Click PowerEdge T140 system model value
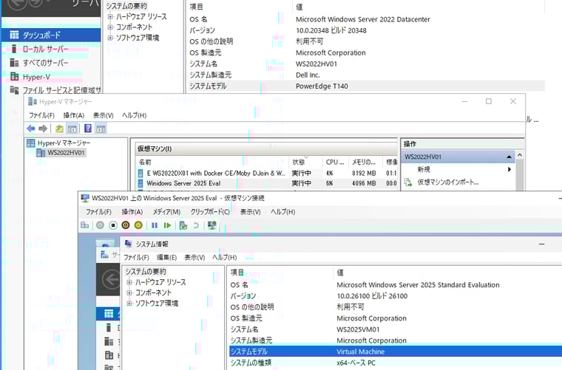The height and width of the screenshot is (370, 562). [322, 86]
